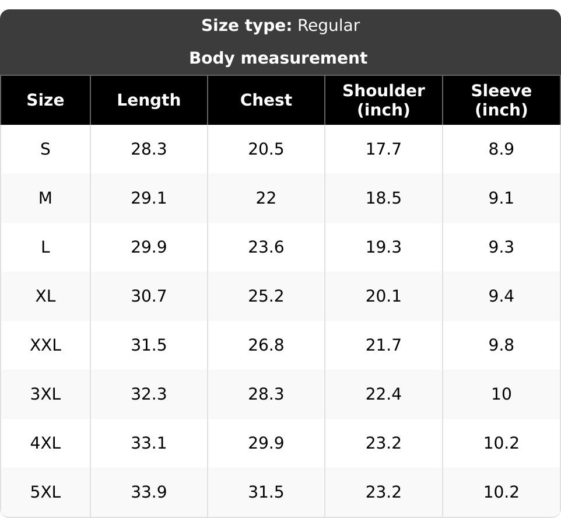This screenshot has height=518, width=561.
Task: Click the 28.3 length value for S
Action: point(149,149)
